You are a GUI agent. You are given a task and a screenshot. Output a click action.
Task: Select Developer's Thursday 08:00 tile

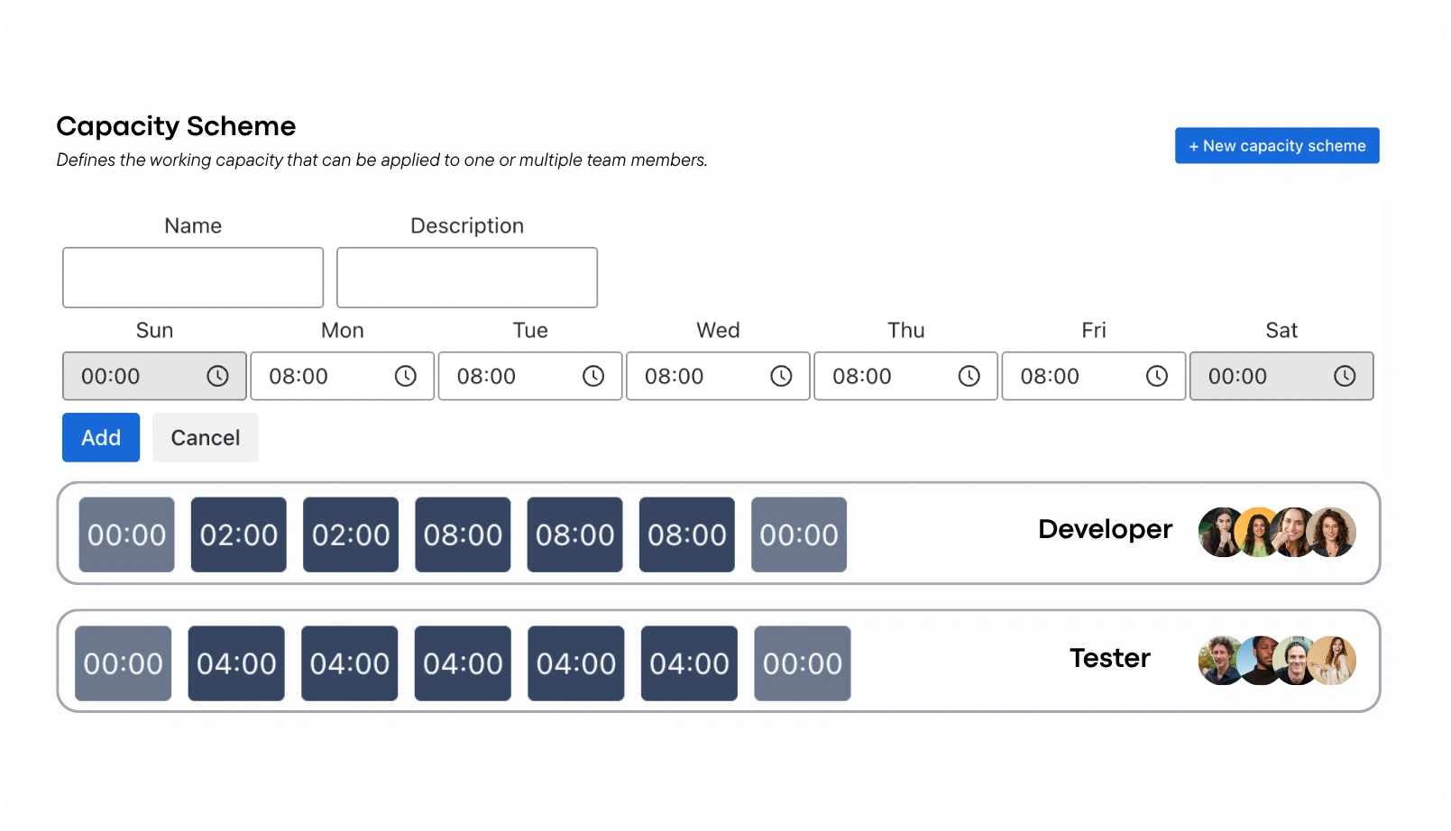(x=574, y=534)
